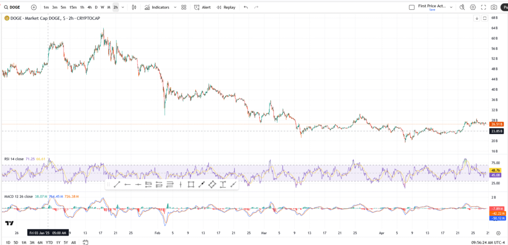Select the 2h timeframe button
The height and width of the screenshot is (245, 508).
pyautogui.click(x=115, y=7)
